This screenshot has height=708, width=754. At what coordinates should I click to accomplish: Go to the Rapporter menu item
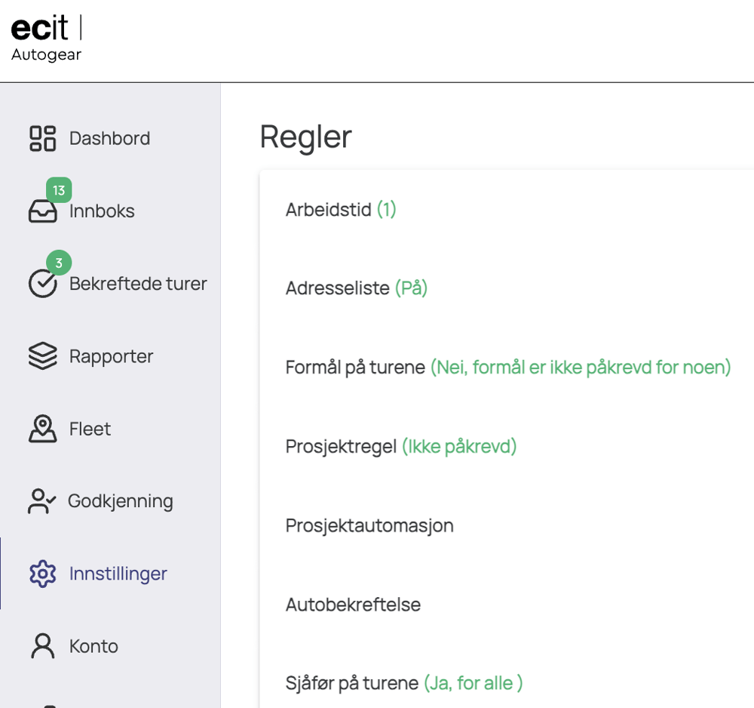[111, 356]
